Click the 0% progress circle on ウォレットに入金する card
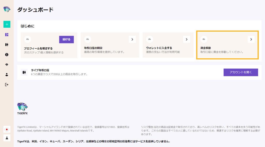 tap(150, 39)
